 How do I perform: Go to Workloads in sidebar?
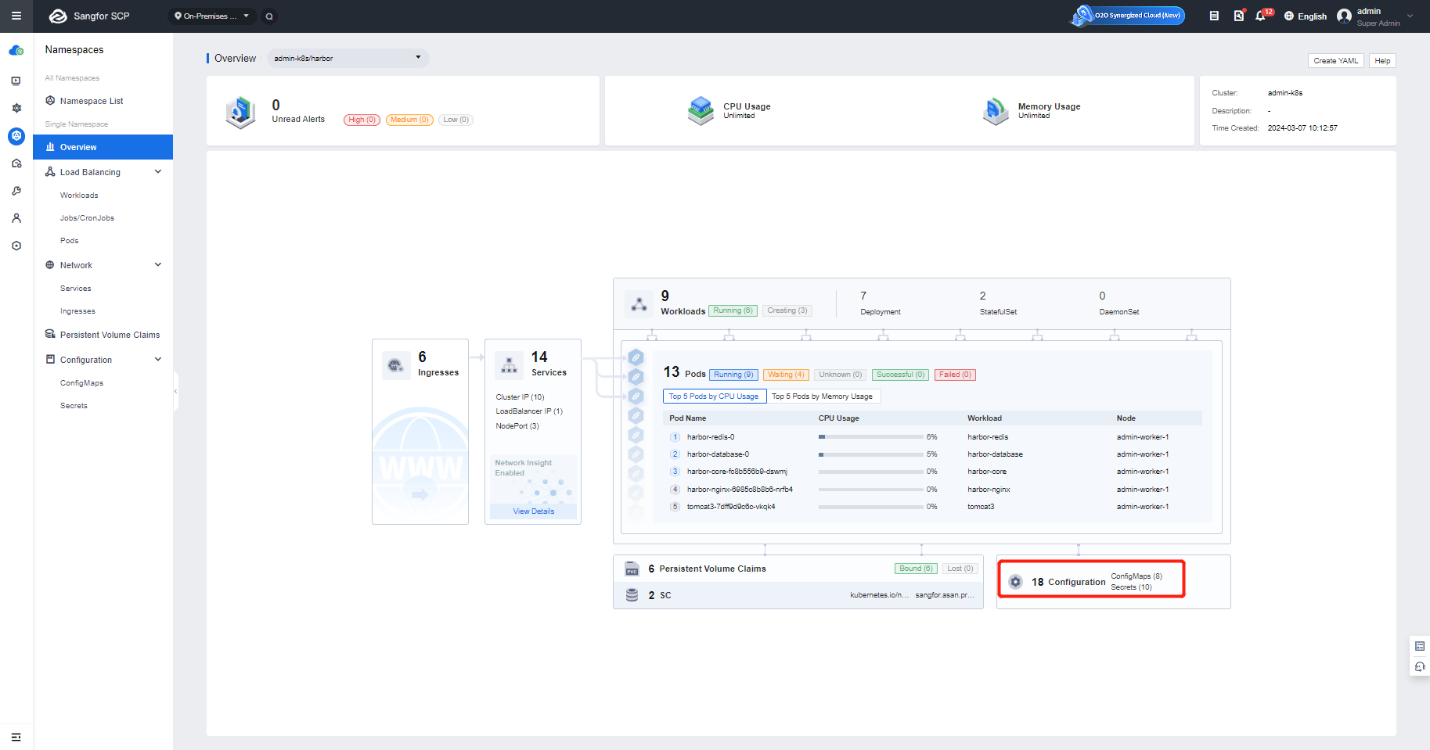tap(79, 196)
